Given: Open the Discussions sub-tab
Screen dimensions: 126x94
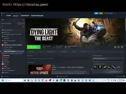Looking at the screenshot, I should pos(64,52).
